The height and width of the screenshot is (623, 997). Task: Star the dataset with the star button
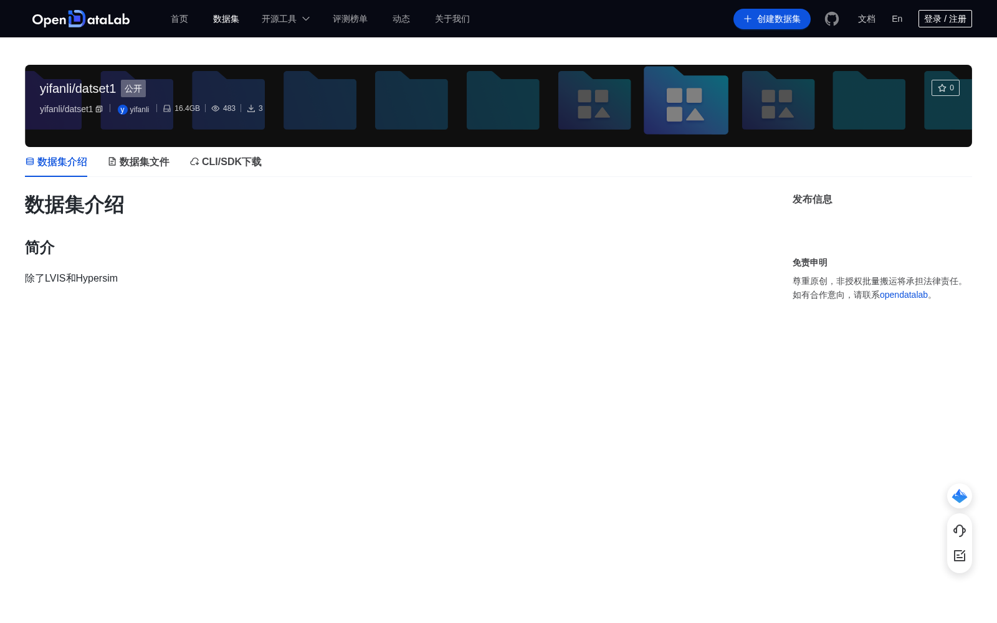945,88
